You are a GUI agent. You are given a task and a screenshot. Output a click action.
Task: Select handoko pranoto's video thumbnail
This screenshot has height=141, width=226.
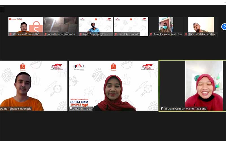[131, 25]
